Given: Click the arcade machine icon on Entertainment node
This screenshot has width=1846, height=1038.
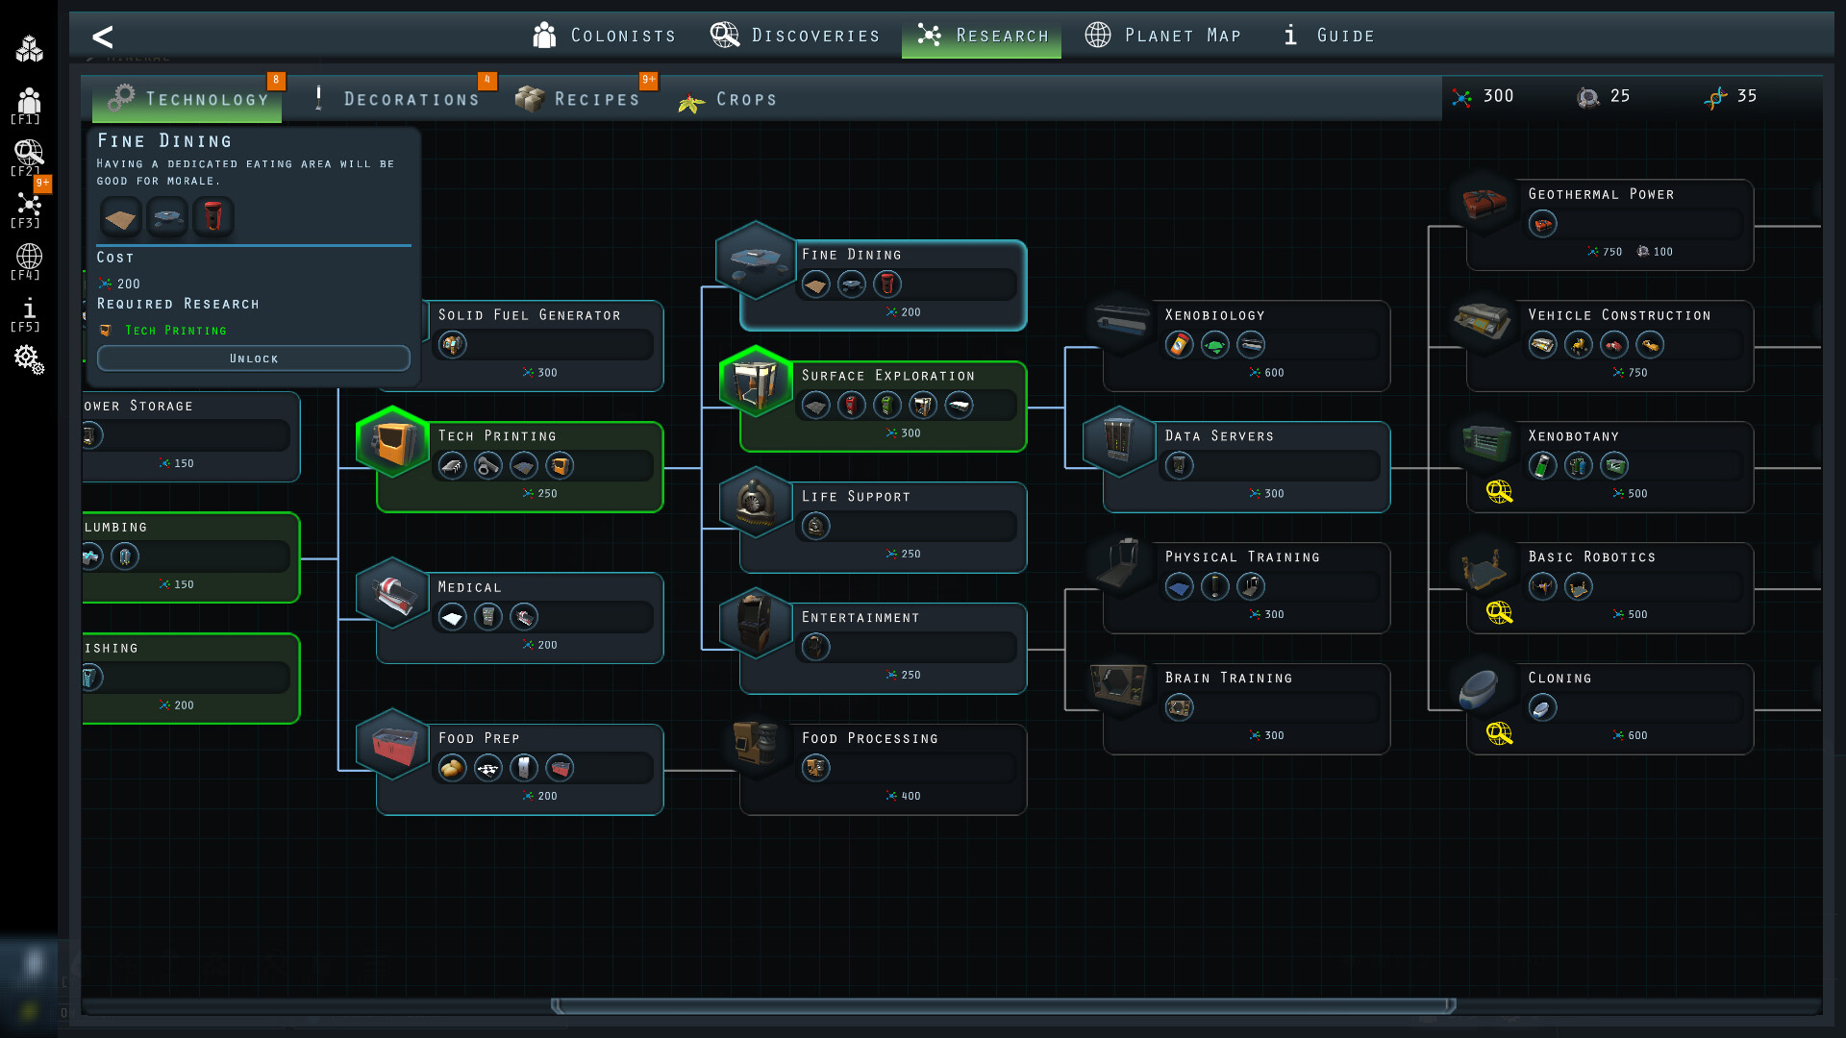Looking at the screenshot, I should pos(814,647).
